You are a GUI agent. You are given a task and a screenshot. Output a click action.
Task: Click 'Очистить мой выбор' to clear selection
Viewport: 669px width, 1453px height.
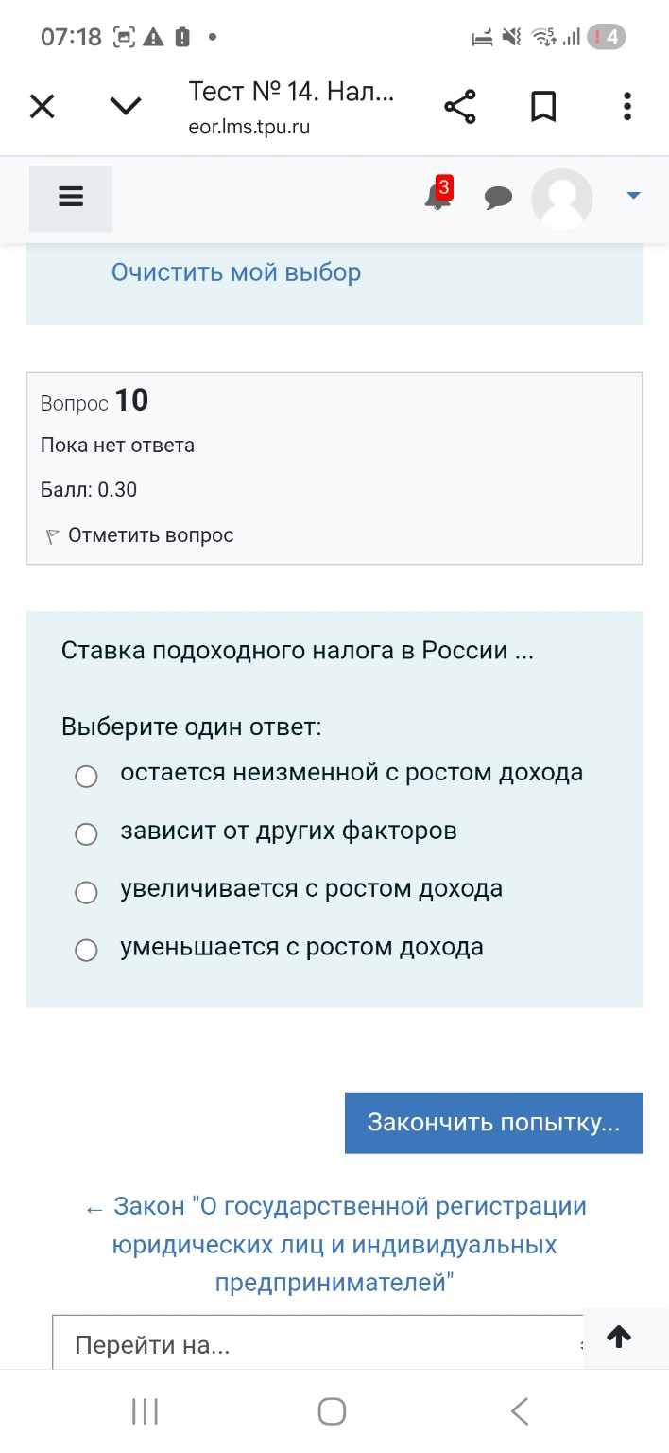pos(235,272)
